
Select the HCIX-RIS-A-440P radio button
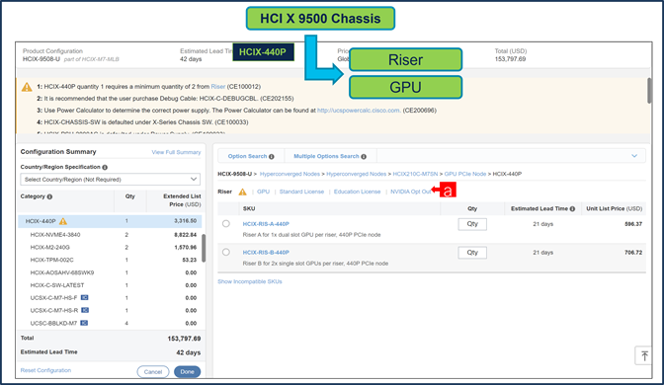point(226,224)
